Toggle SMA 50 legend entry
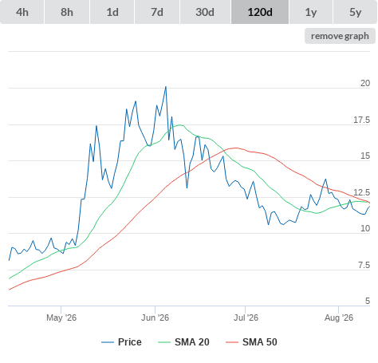378x363 pixels. tap(251, 342)
